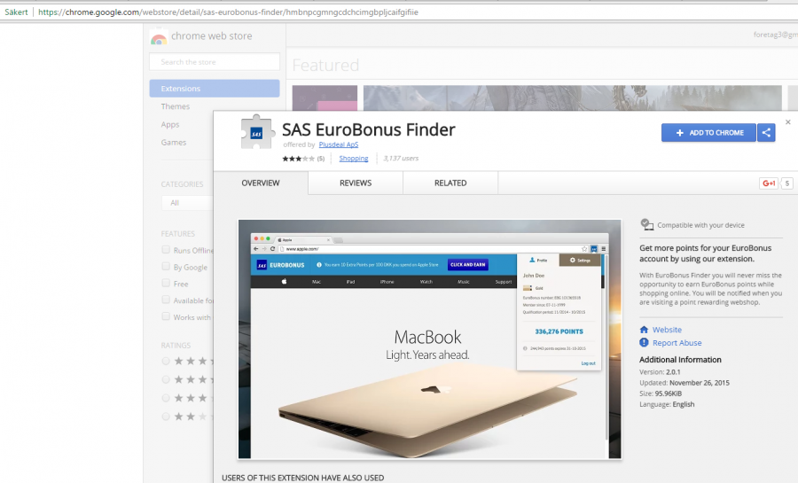Click the Google +1 button
This screenshot has width=798, height=483.
(768, 183)
